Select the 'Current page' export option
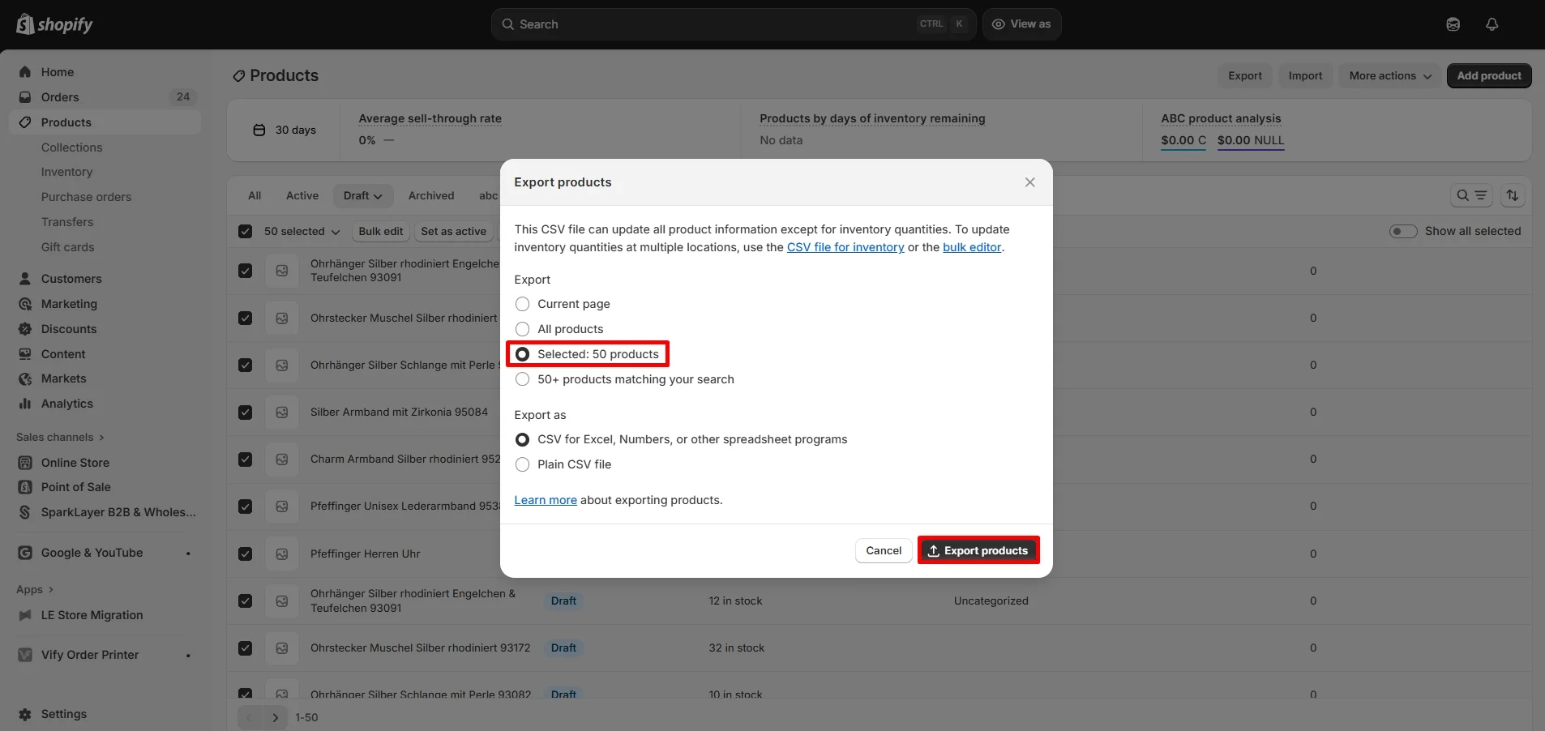Screen dimensions: 1545x731 point(522,304)
